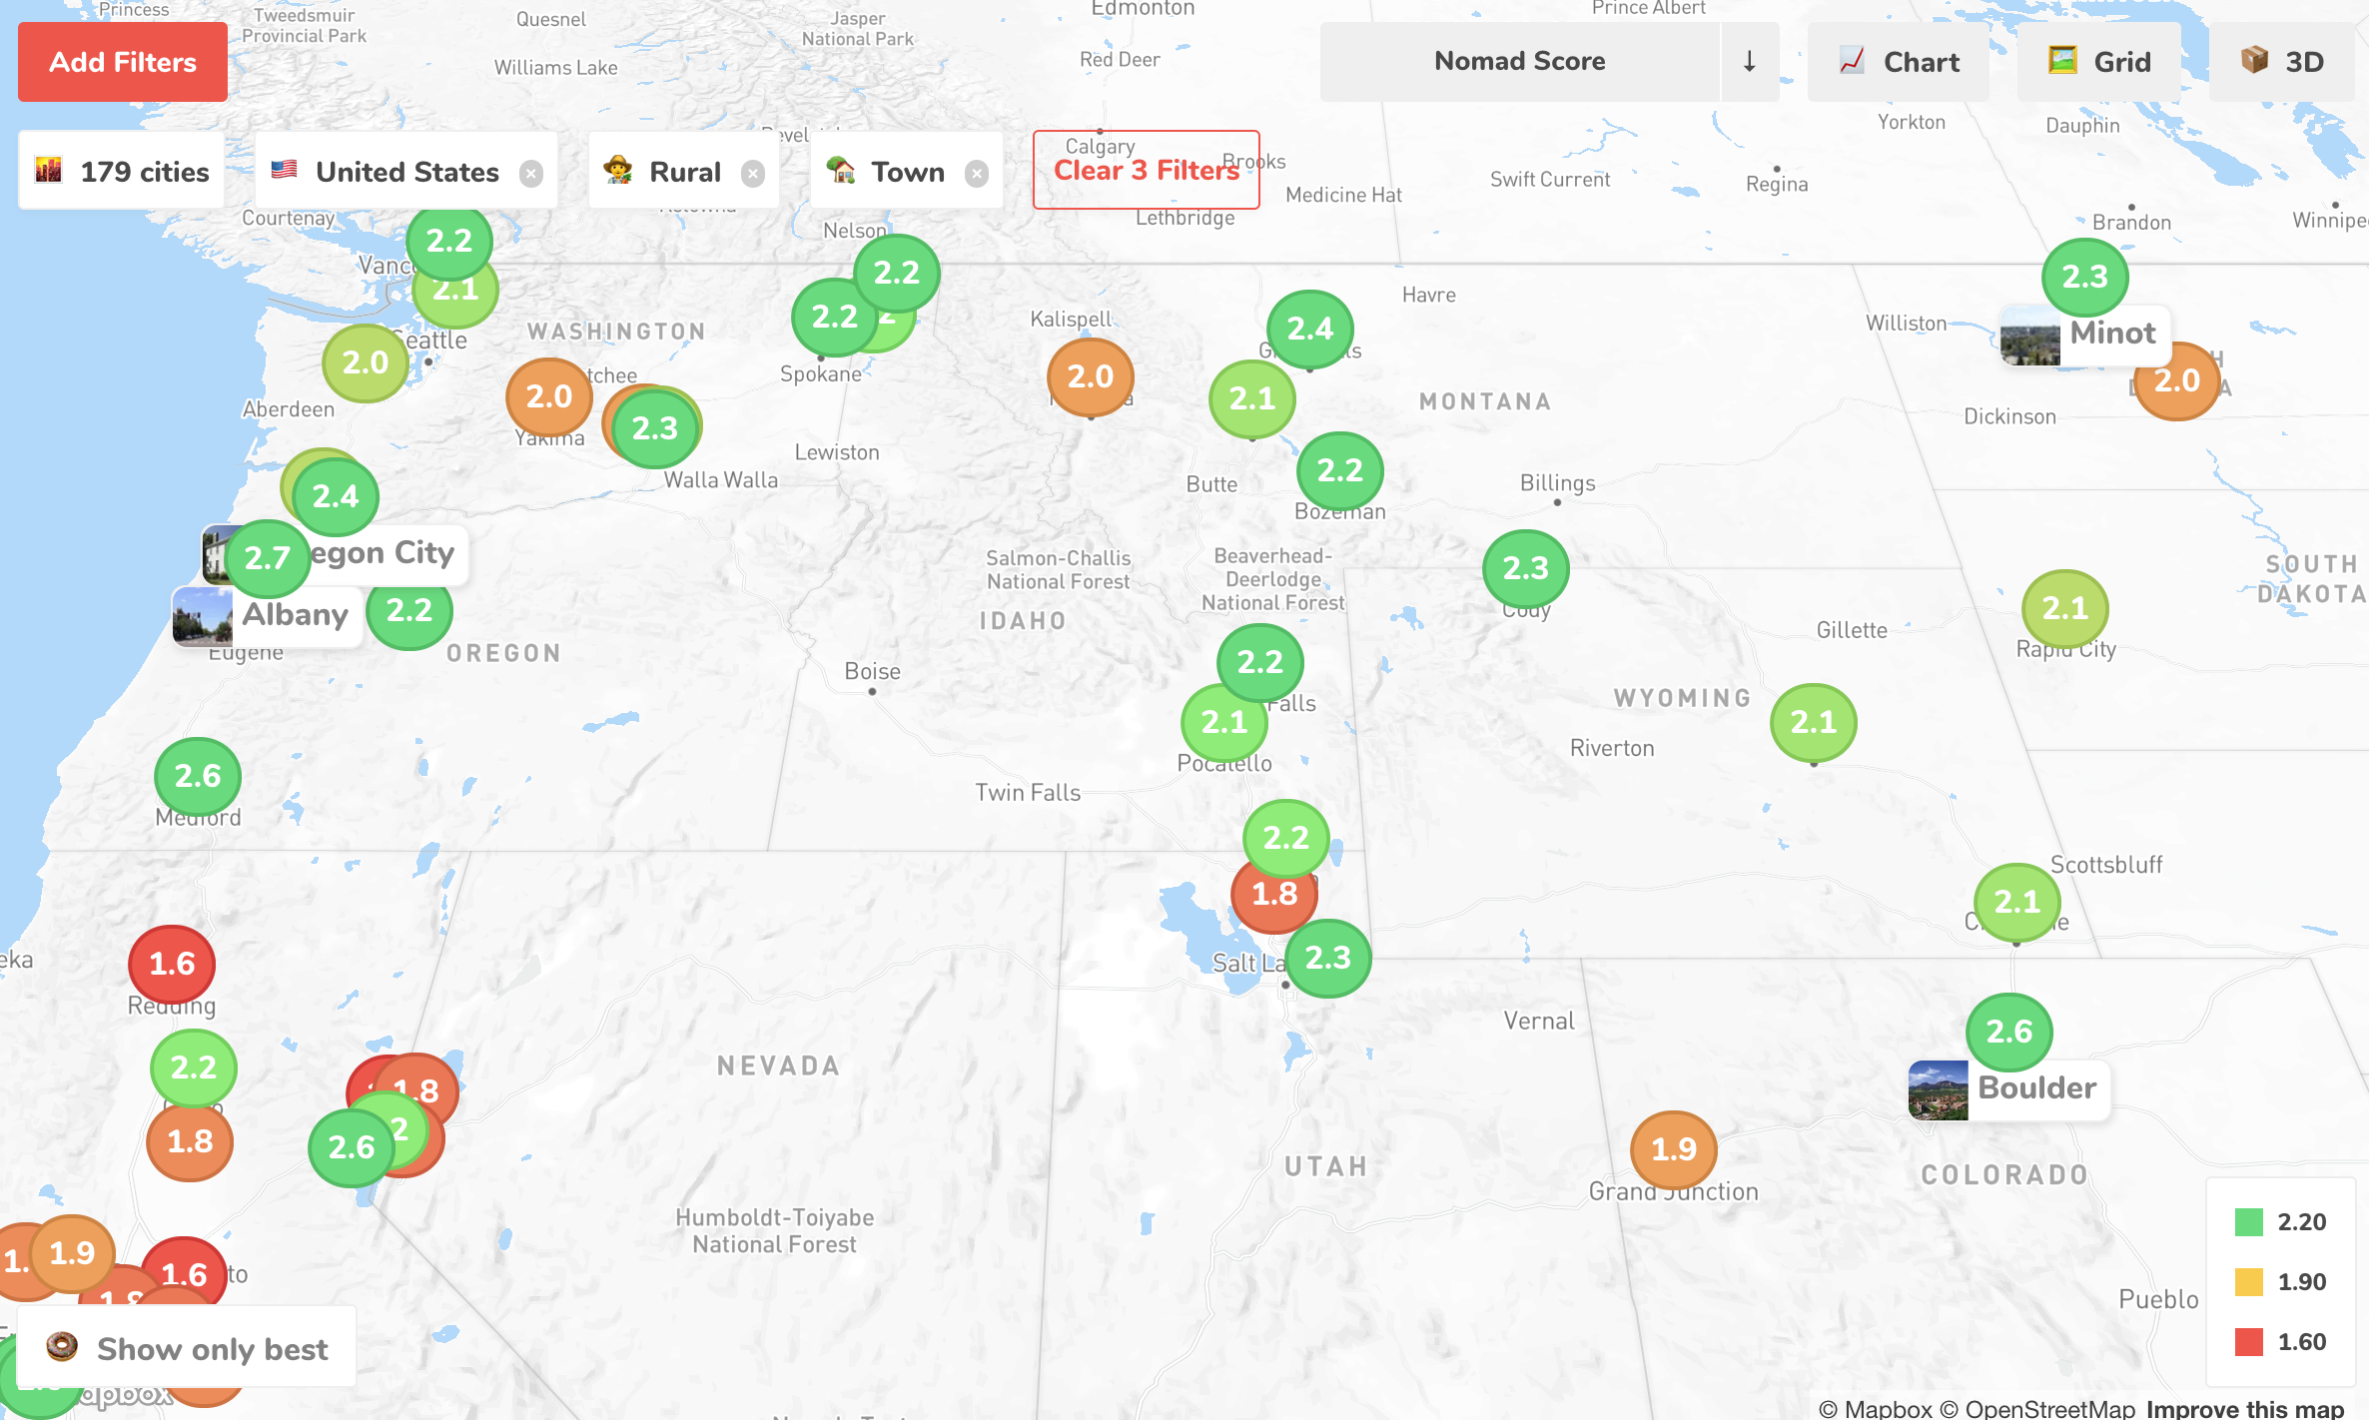Open the Minot city thumbnail
Image resolution: width=2369 pixels, height=1420 pixels.
click(2029, 337)
